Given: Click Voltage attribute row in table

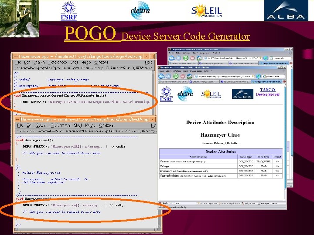Looking at the screenshot, I should [221, 166].
